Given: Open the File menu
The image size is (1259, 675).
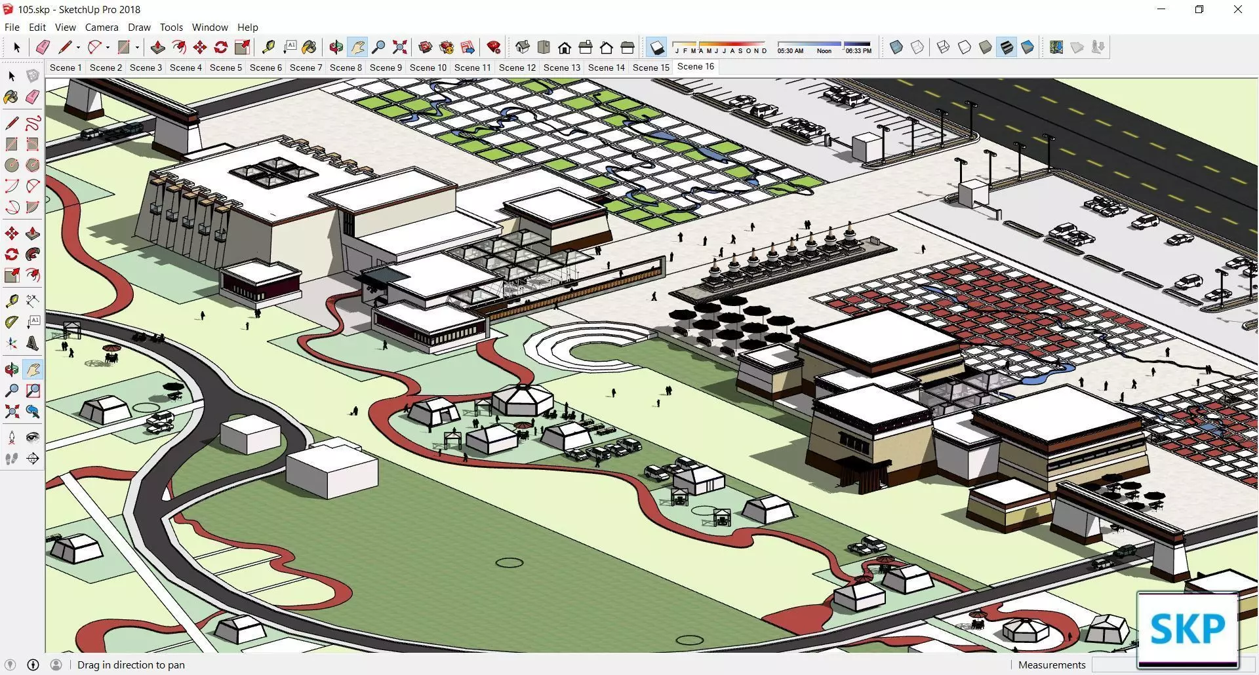Looking at the screenshot, I should pos(12,28).
